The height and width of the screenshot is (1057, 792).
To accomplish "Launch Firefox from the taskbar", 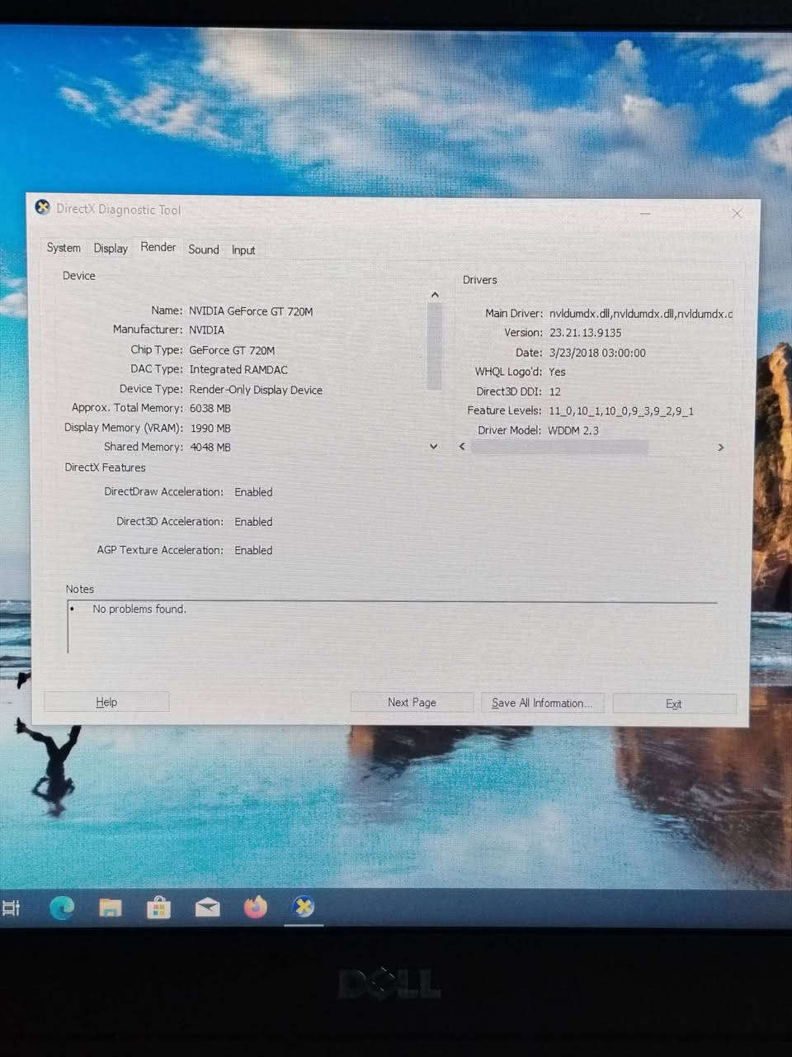I will pos(256,907).
